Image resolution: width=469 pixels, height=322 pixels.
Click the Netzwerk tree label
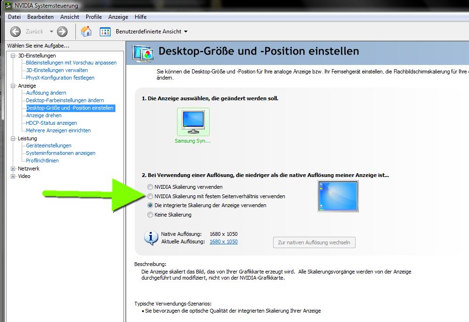tap(29, 169)
